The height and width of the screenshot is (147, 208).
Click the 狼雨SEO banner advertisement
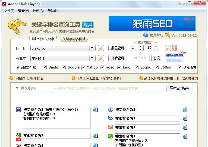coord(152,24)
